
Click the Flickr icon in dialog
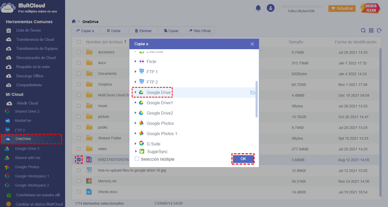pyautogui.click(x=141, y=61)
